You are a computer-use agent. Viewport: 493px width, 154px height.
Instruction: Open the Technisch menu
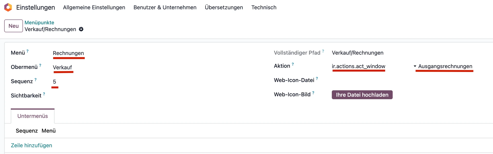[x=264, y=7]
